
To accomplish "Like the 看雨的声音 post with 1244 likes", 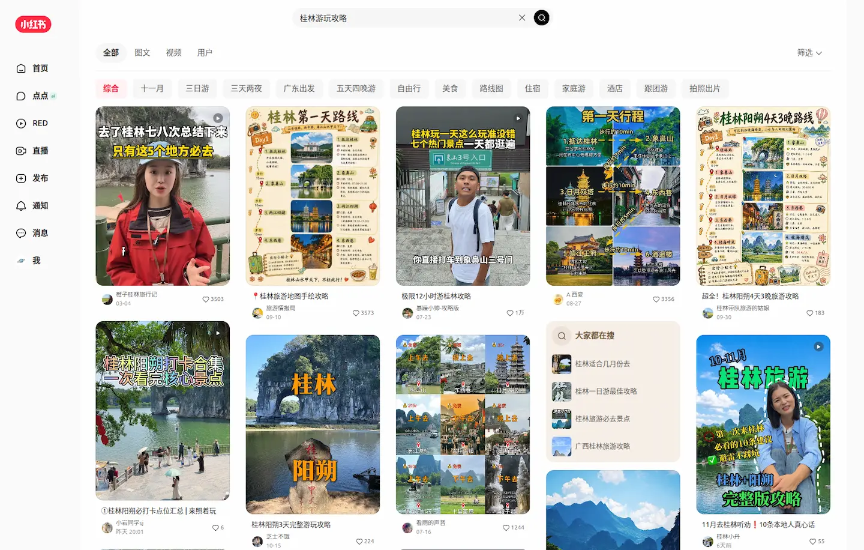I will (x=506, y=527).
